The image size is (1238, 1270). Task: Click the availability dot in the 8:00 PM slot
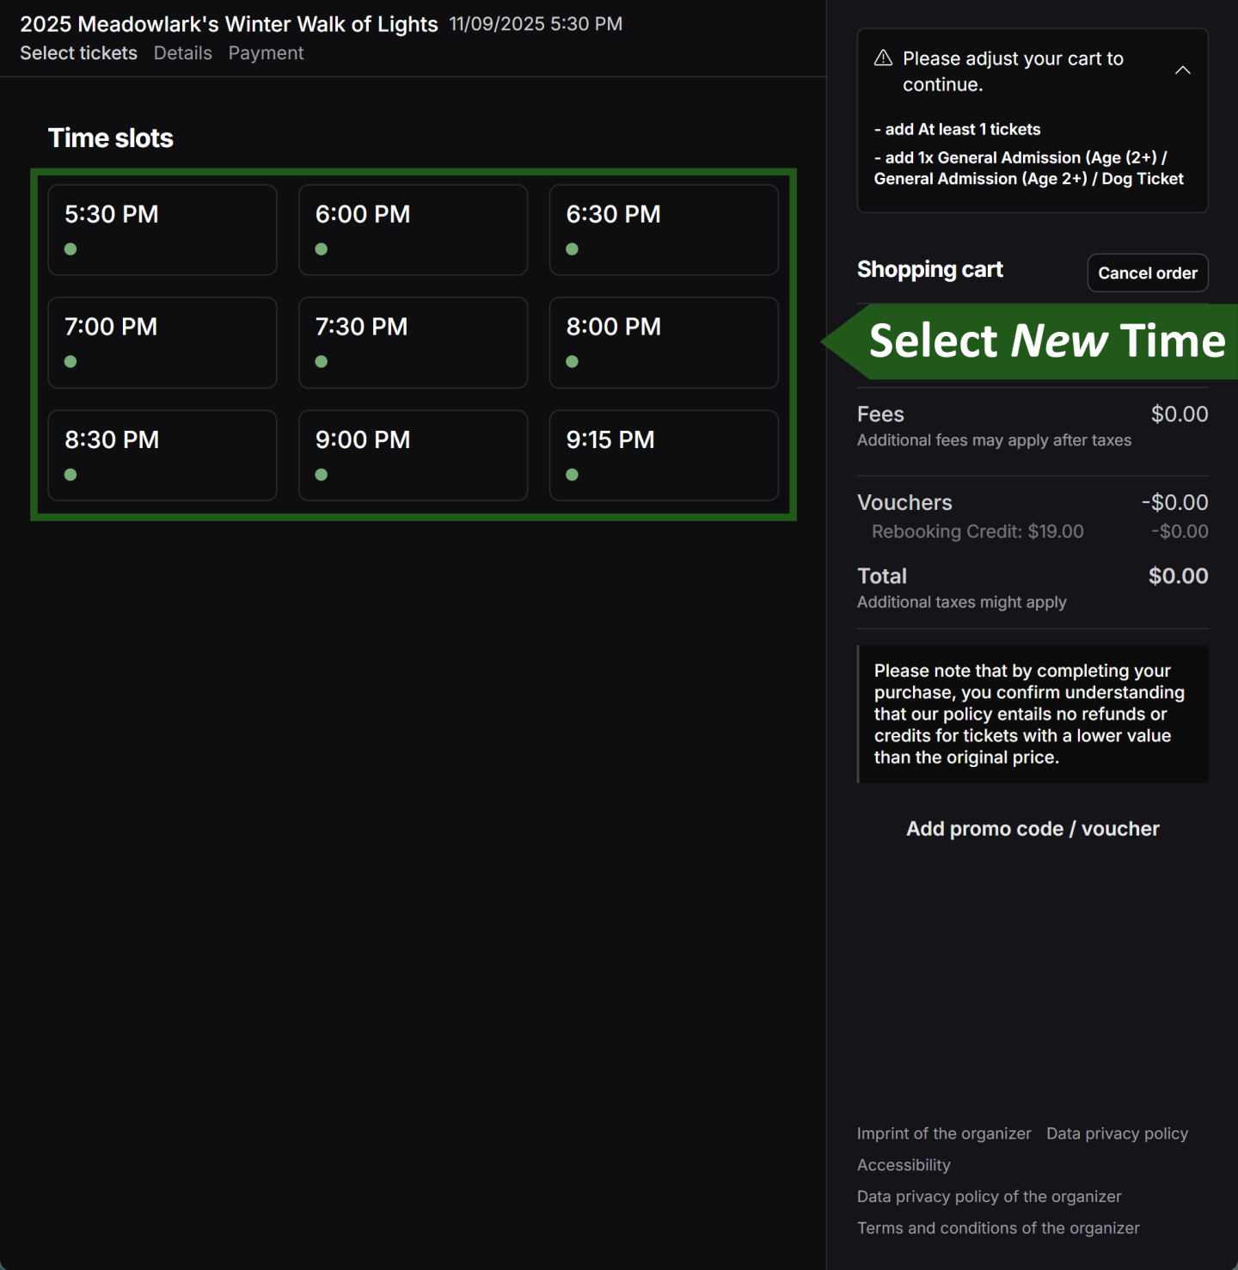tap(572, 361)
